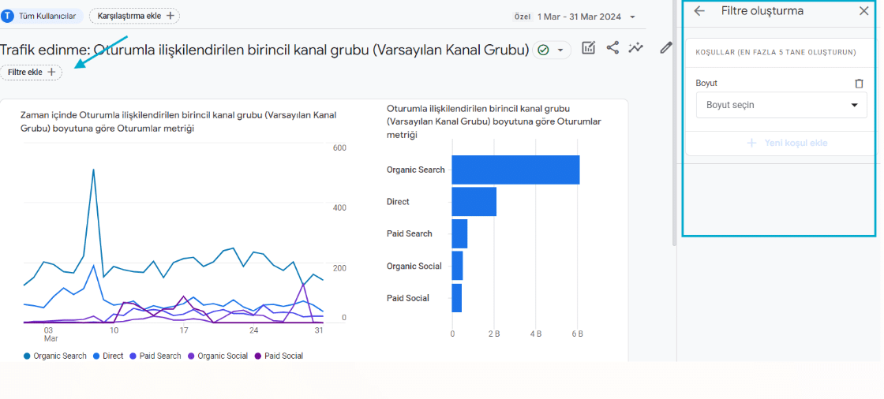Viewport: 884px width, 399px height.
Task: Share this report via share icon
Action: coord(612,48)
